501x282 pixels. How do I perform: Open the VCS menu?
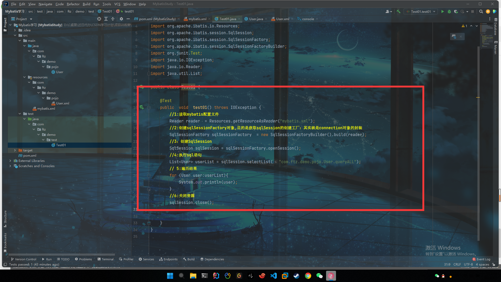(x=117, y=4)
